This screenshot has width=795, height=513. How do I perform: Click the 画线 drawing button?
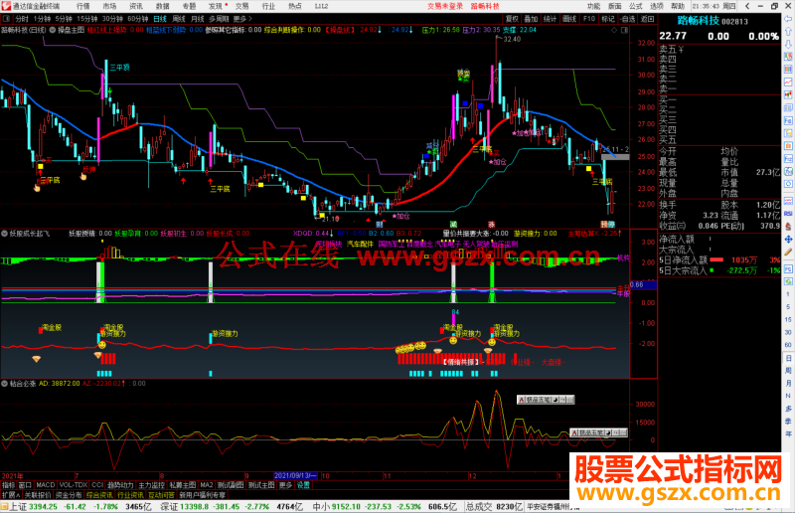[x=569, y=19]
